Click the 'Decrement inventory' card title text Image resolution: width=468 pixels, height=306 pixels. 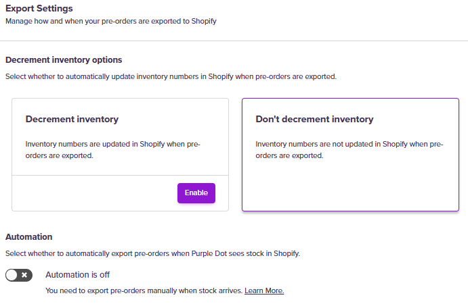(x=72, y=119)
